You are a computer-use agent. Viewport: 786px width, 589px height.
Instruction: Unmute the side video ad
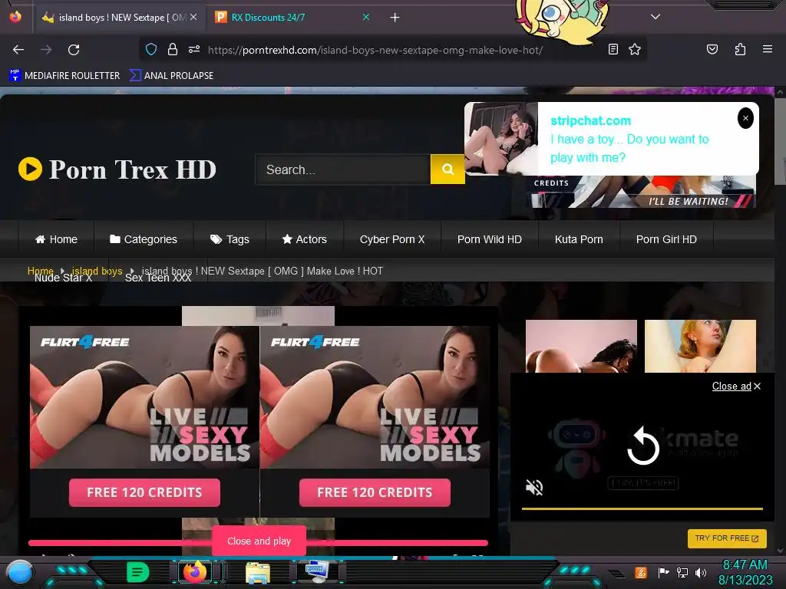pos(534,487)
